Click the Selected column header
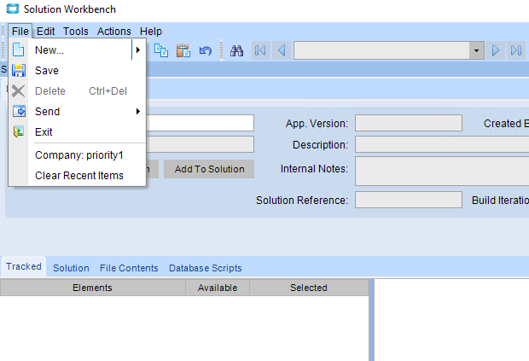 [x=309, y=288]
